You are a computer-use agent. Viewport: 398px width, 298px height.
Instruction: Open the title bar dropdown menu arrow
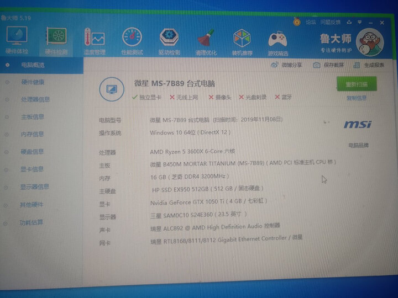(360, 23)
